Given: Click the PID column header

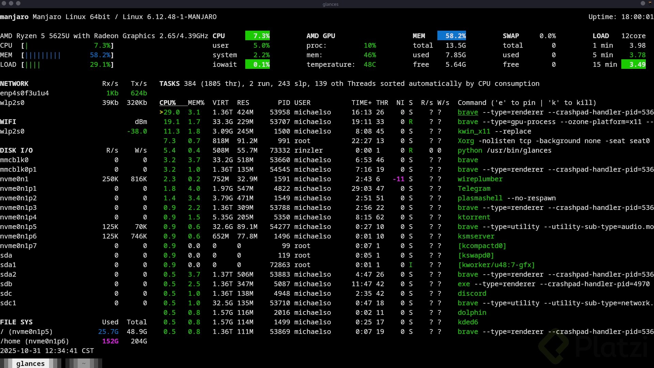Looking at the screenshot, I should coord(284,103).
